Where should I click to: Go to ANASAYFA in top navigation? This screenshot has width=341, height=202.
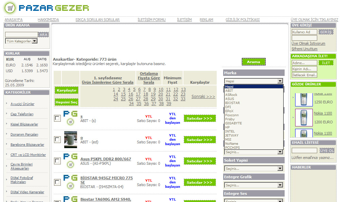click(x=14, y=20)
